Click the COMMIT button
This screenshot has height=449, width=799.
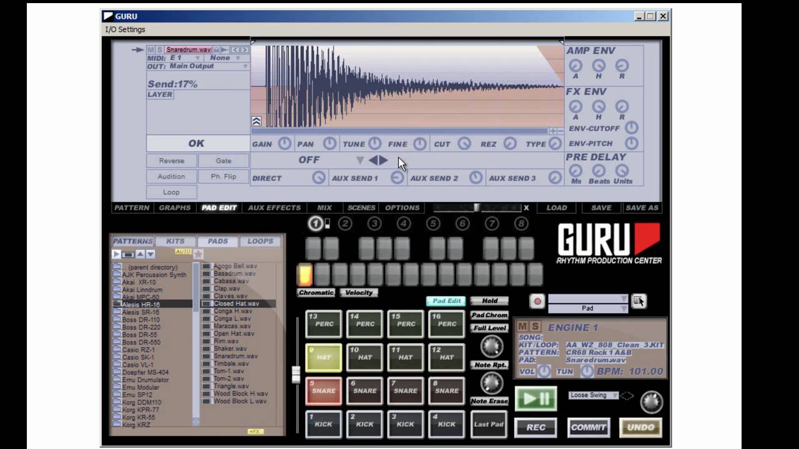point(588,428)
